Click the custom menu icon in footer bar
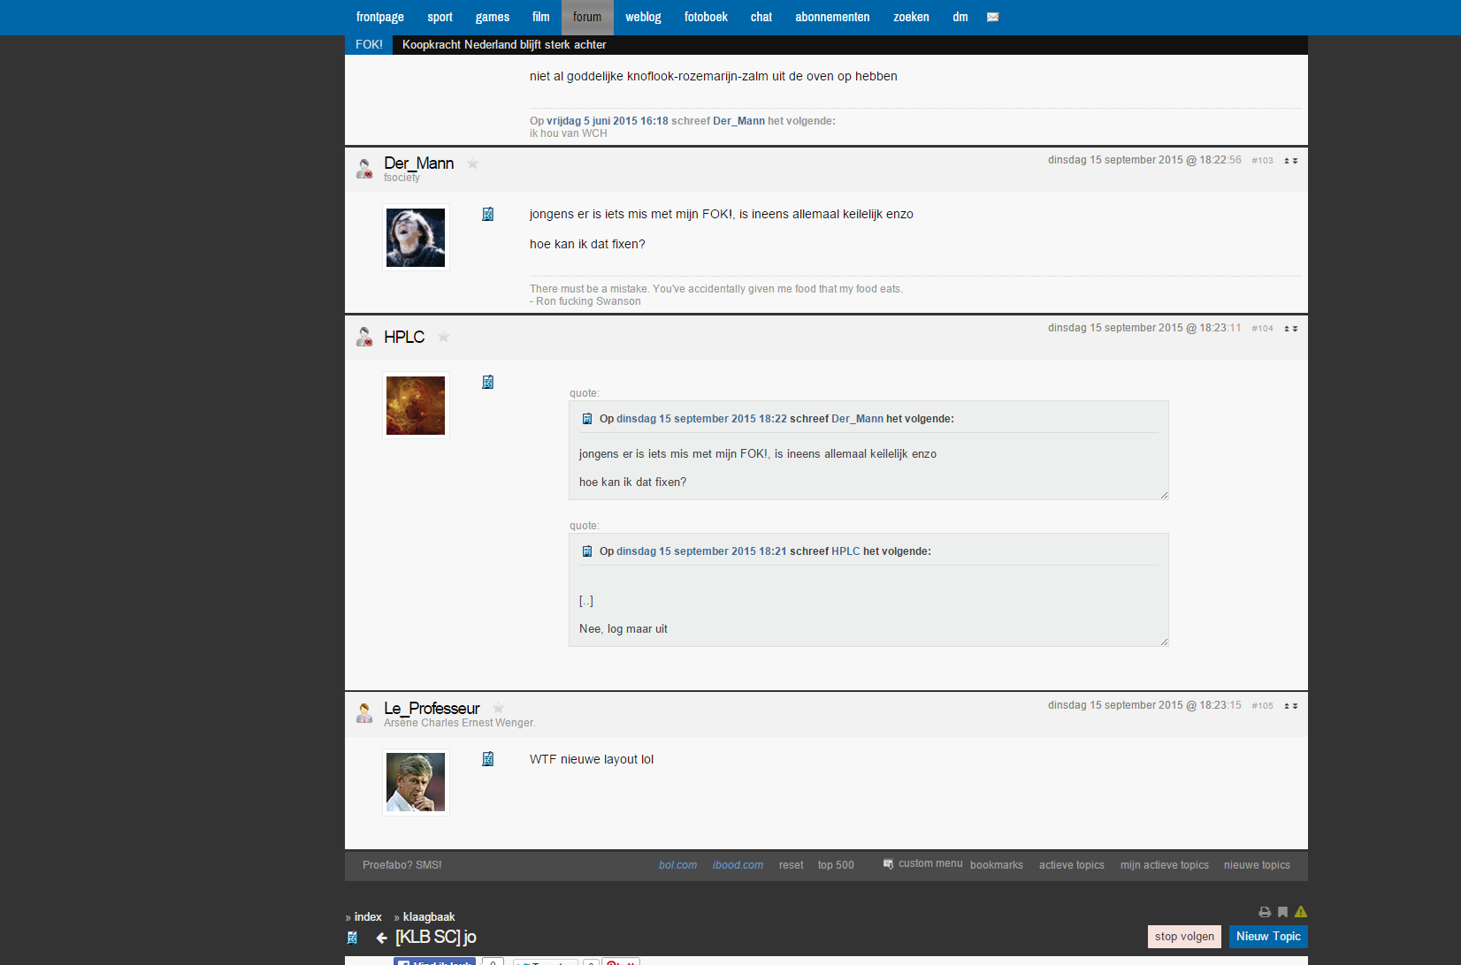Image resolution: width=1461 pixels, height=965 pixels. [x=888, y=864]
